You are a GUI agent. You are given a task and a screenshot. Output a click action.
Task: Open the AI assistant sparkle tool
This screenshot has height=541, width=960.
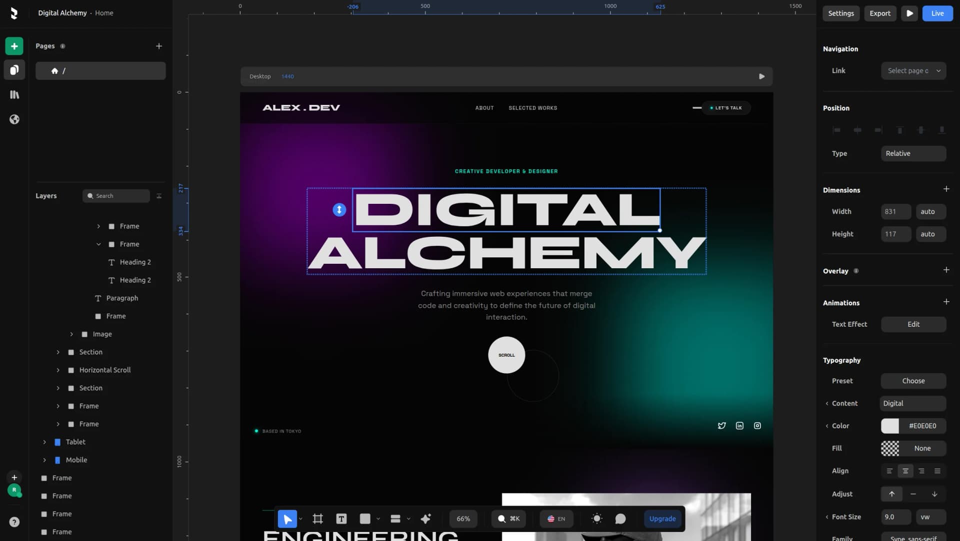tap(425, 519)
